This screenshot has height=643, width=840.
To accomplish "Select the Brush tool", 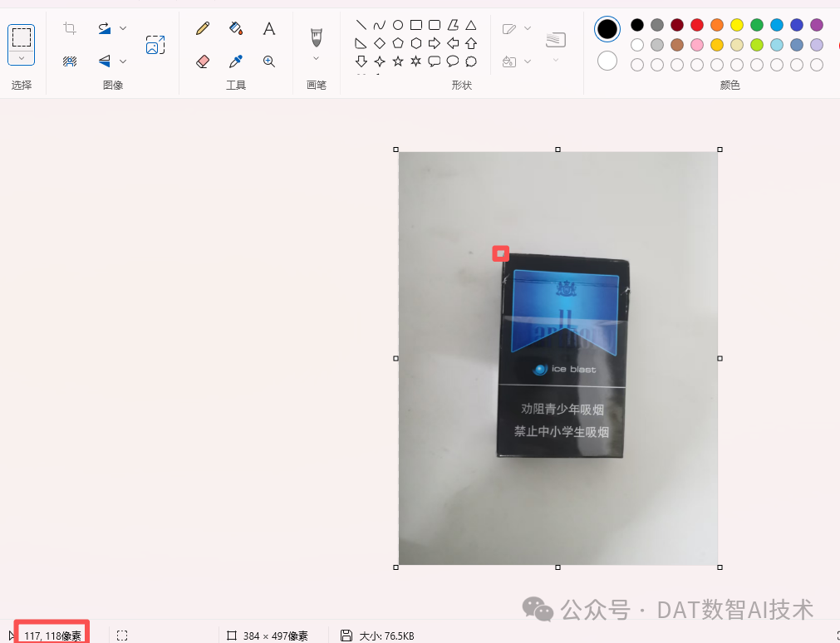I will (316, 37).
